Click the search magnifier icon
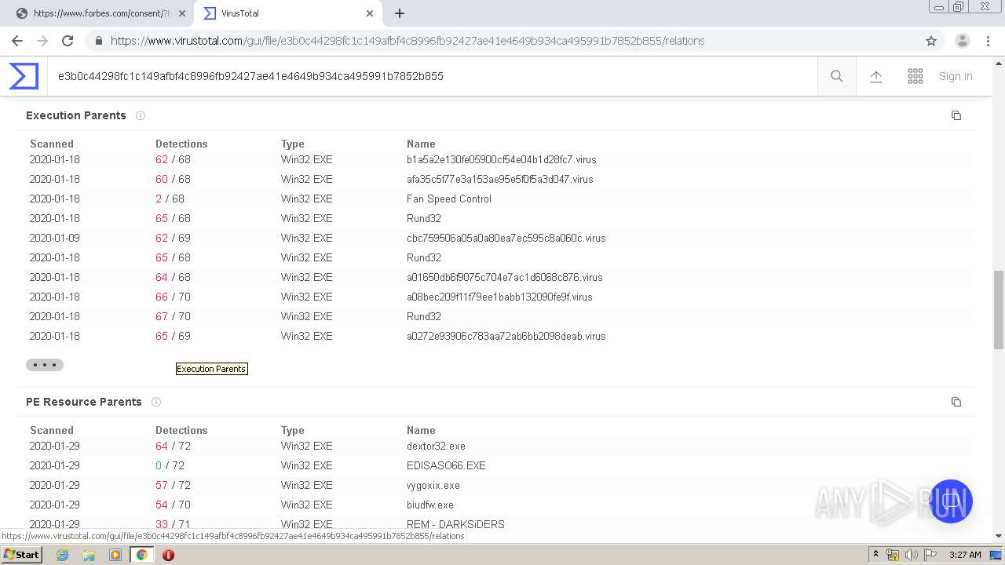Screen dimensions: 1005x565 click(x=837, y=76)
